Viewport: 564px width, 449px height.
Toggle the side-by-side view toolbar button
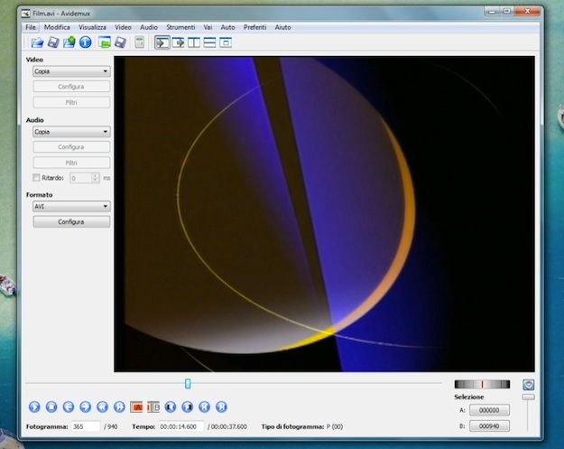pos(194,42)
